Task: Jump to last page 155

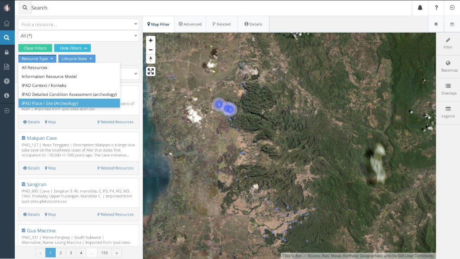Action: (x=104, y=253)
